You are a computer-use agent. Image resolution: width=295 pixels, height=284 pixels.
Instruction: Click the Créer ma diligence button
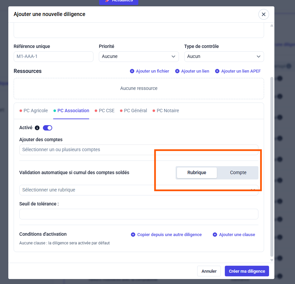click(246, 271)
